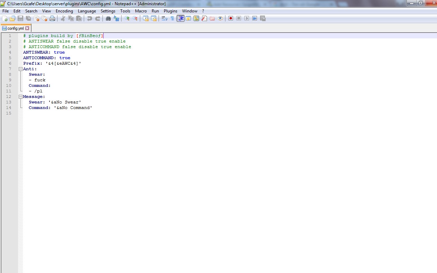Open the Run menu

pos(155,11)
